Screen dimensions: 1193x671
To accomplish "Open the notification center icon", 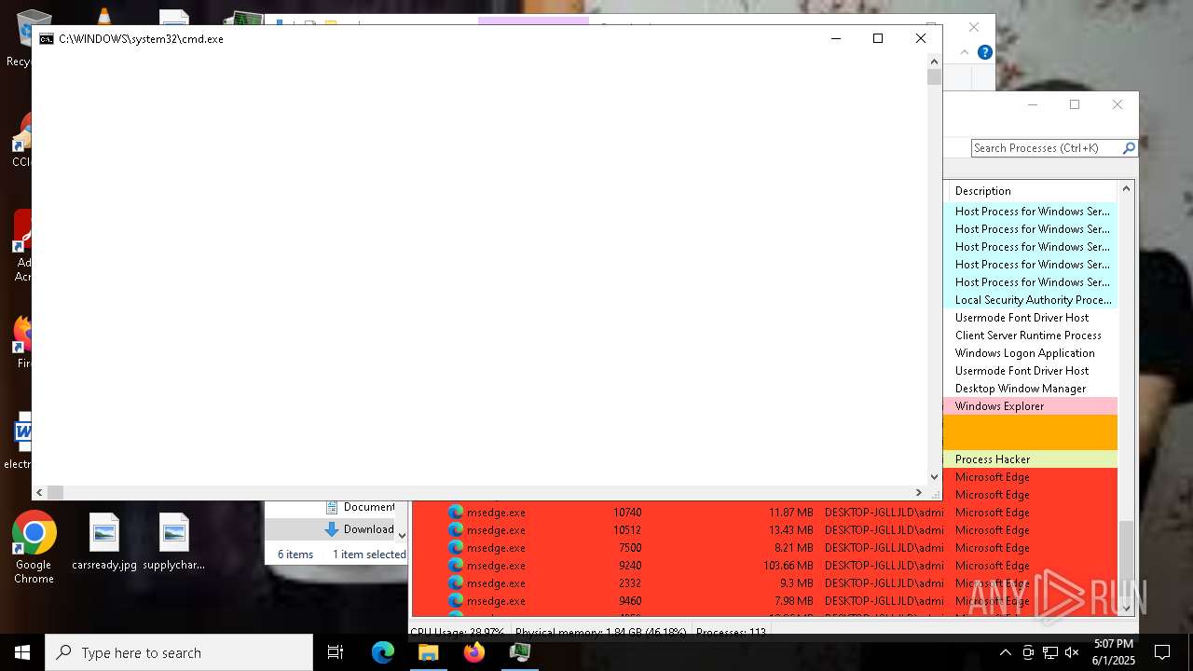I will 1162,652.
